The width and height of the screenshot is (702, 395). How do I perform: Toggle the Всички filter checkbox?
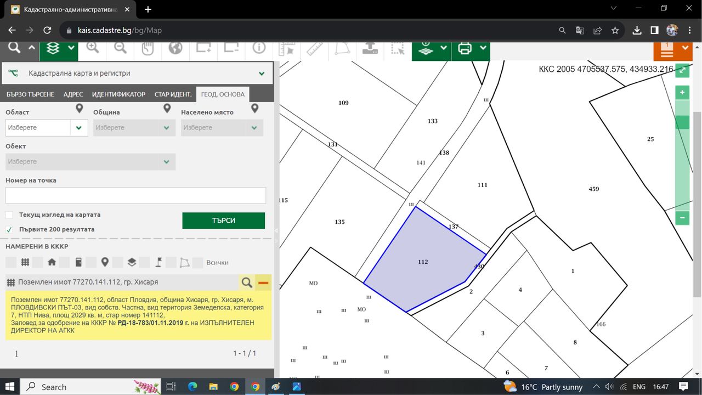tap(198, 262)
